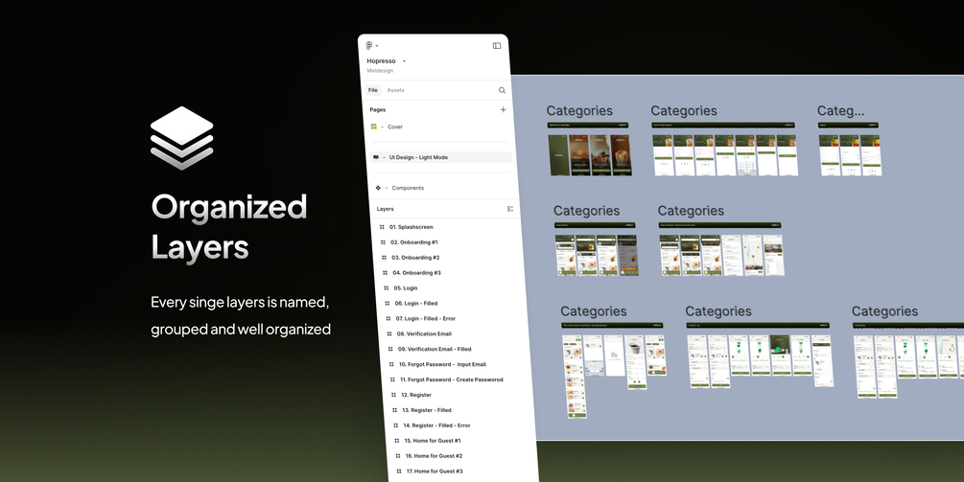Screen dimensions: 964x482
Task: Select the map screen frame on canvas
Action: pos(753,254)
